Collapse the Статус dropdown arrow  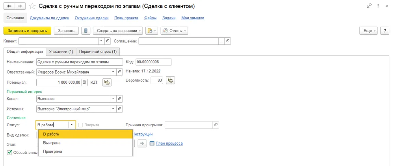(x=72, y=125)
